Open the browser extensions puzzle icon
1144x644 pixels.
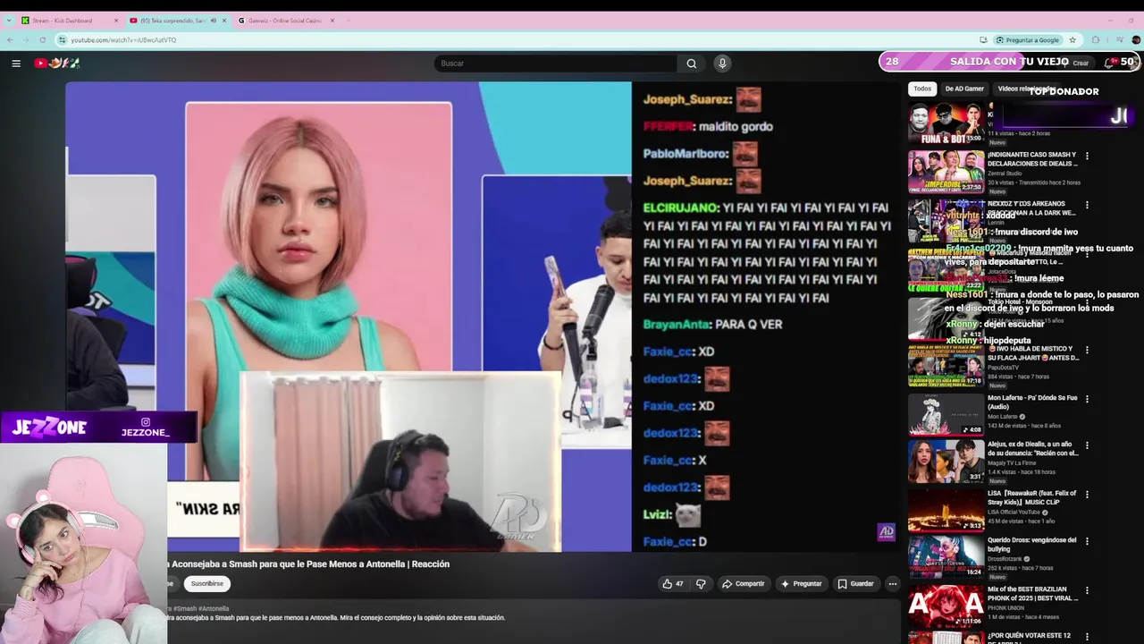(1095, 39)
